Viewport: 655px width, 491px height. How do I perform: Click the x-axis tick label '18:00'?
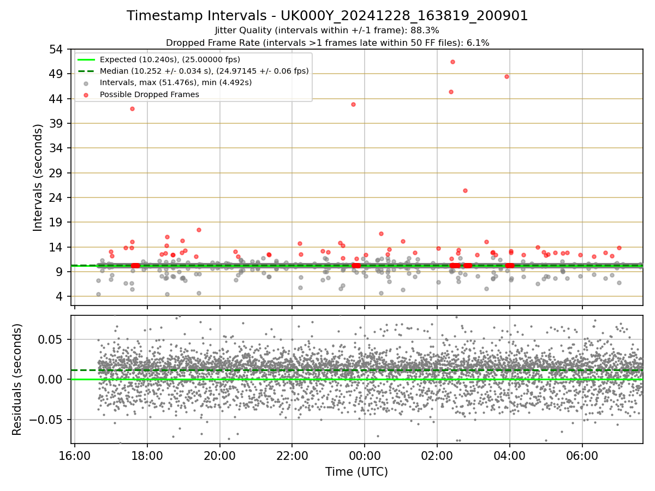(x=147, y=456)
